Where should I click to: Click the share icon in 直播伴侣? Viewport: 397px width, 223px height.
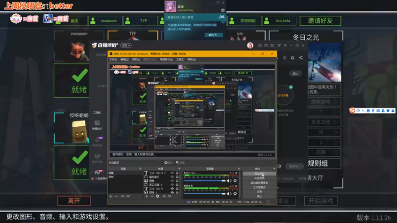(x=301, y=57)
